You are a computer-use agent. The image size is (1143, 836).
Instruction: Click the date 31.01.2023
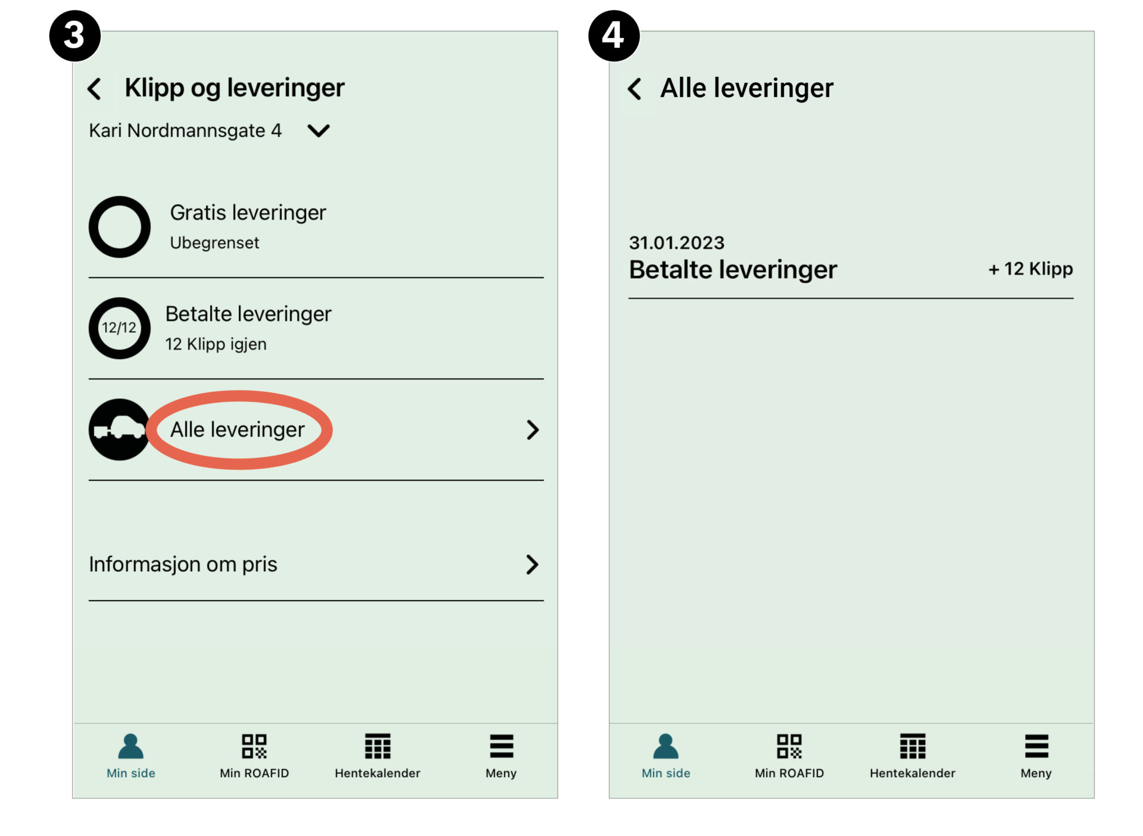(x=677, y=243)
